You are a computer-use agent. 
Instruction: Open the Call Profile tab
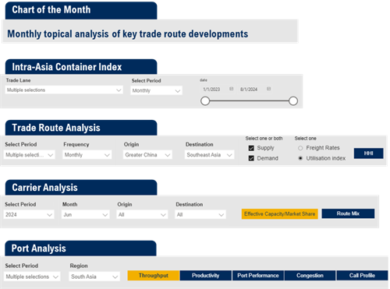pos(362,276)
